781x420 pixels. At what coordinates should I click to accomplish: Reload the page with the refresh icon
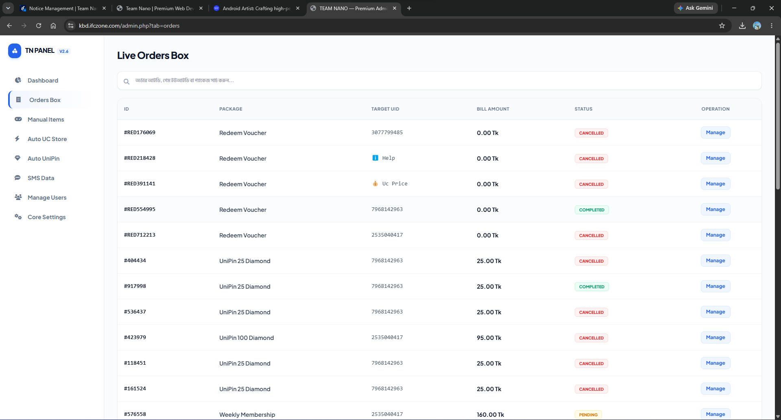point(39,26)
